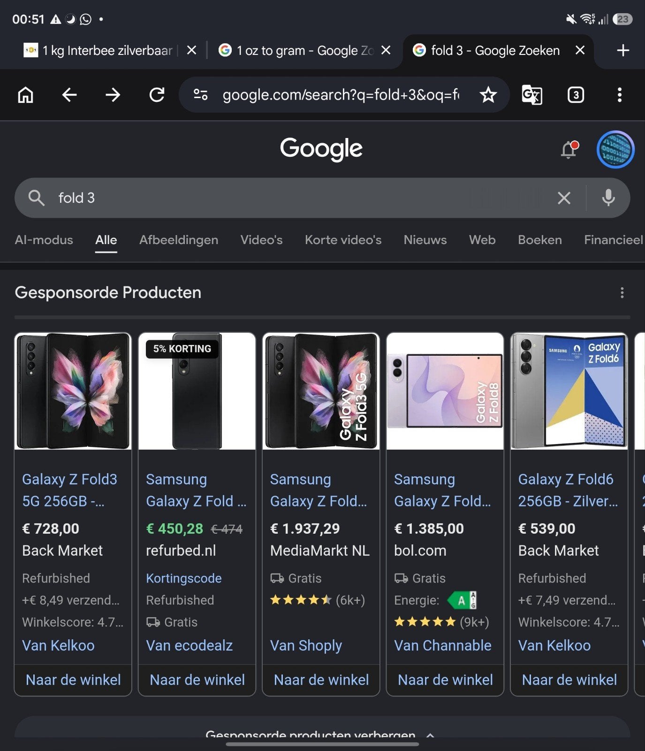Tap 'Naar de winkel' under MediaMarkt NL
The image size is (645, 751).
(321, 680)
